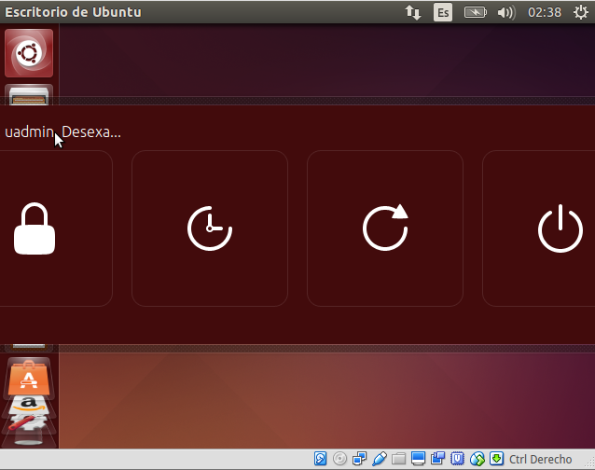Click the 'Escritorio de Ubuntu' panel title
595x470 pixels.
(x=73, y=12)
